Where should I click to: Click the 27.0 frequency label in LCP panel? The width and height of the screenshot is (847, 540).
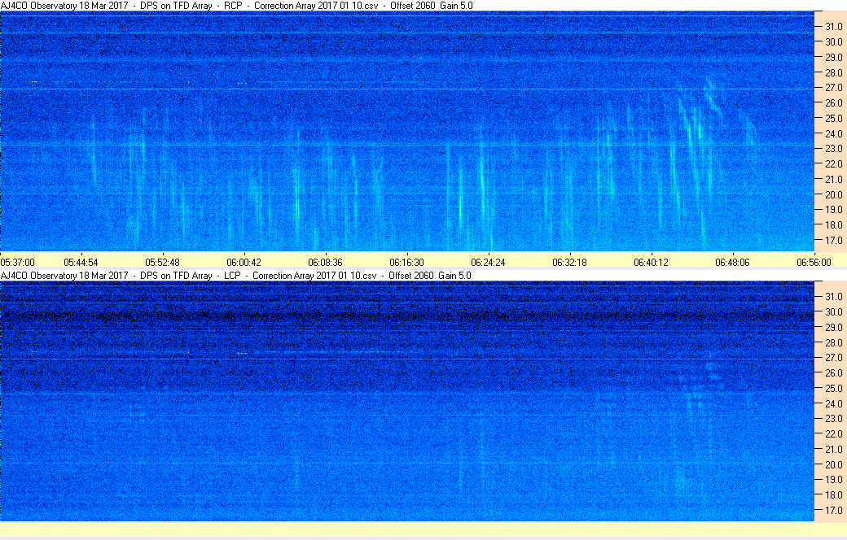click(833, 358)
